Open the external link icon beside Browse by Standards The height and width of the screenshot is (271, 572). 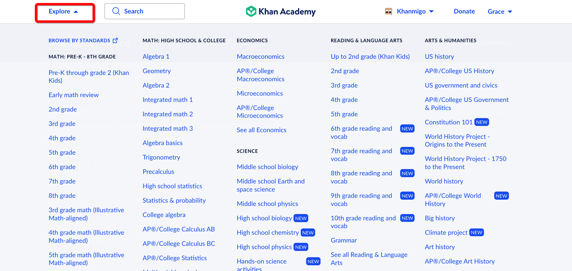tap(115, 40)
